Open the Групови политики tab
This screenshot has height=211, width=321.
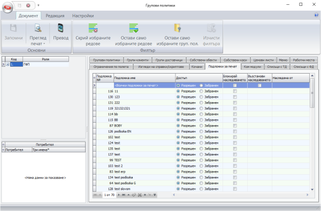tap(106, 60)
